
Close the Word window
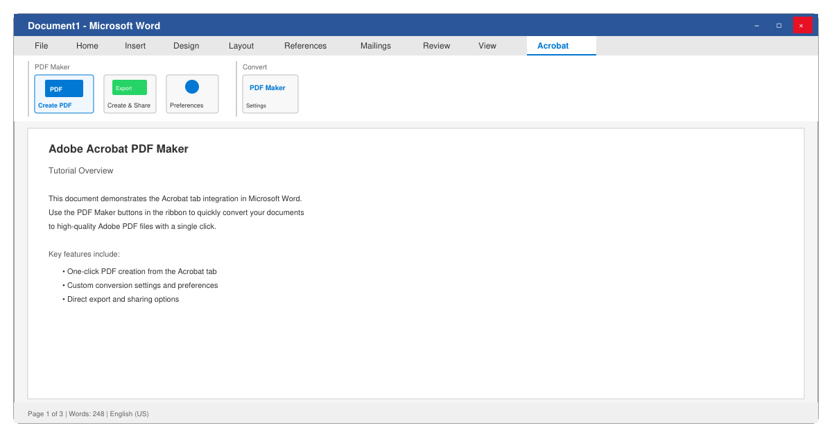(x=802, y=26)
